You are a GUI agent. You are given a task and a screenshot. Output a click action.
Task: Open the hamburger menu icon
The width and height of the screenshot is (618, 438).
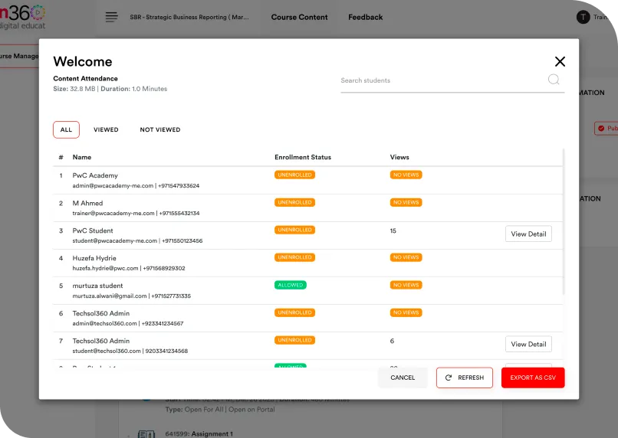[111, 17]
